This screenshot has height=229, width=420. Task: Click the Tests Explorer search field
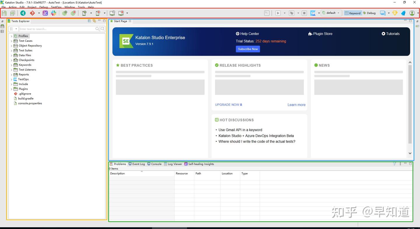tap(57, 29)
